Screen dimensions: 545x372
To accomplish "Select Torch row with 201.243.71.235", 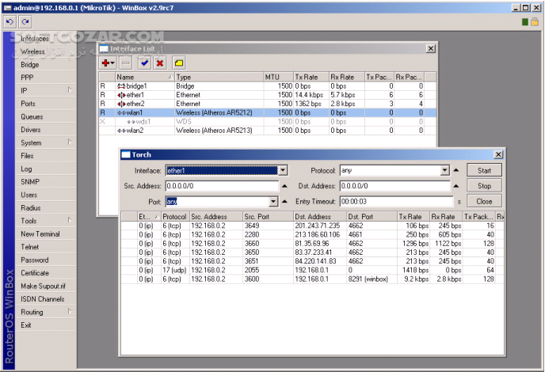I will point(312,226).
